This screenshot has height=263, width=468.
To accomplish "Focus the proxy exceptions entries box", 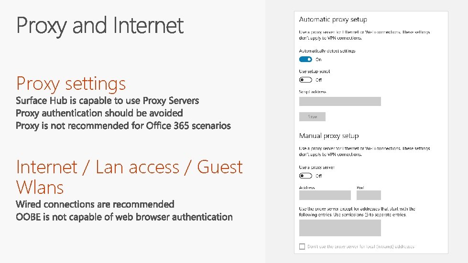I will (x=339, y=228).
